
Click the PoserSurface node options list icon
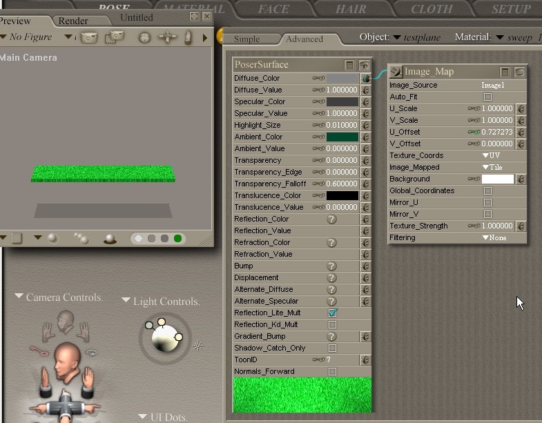coord(349,65)
